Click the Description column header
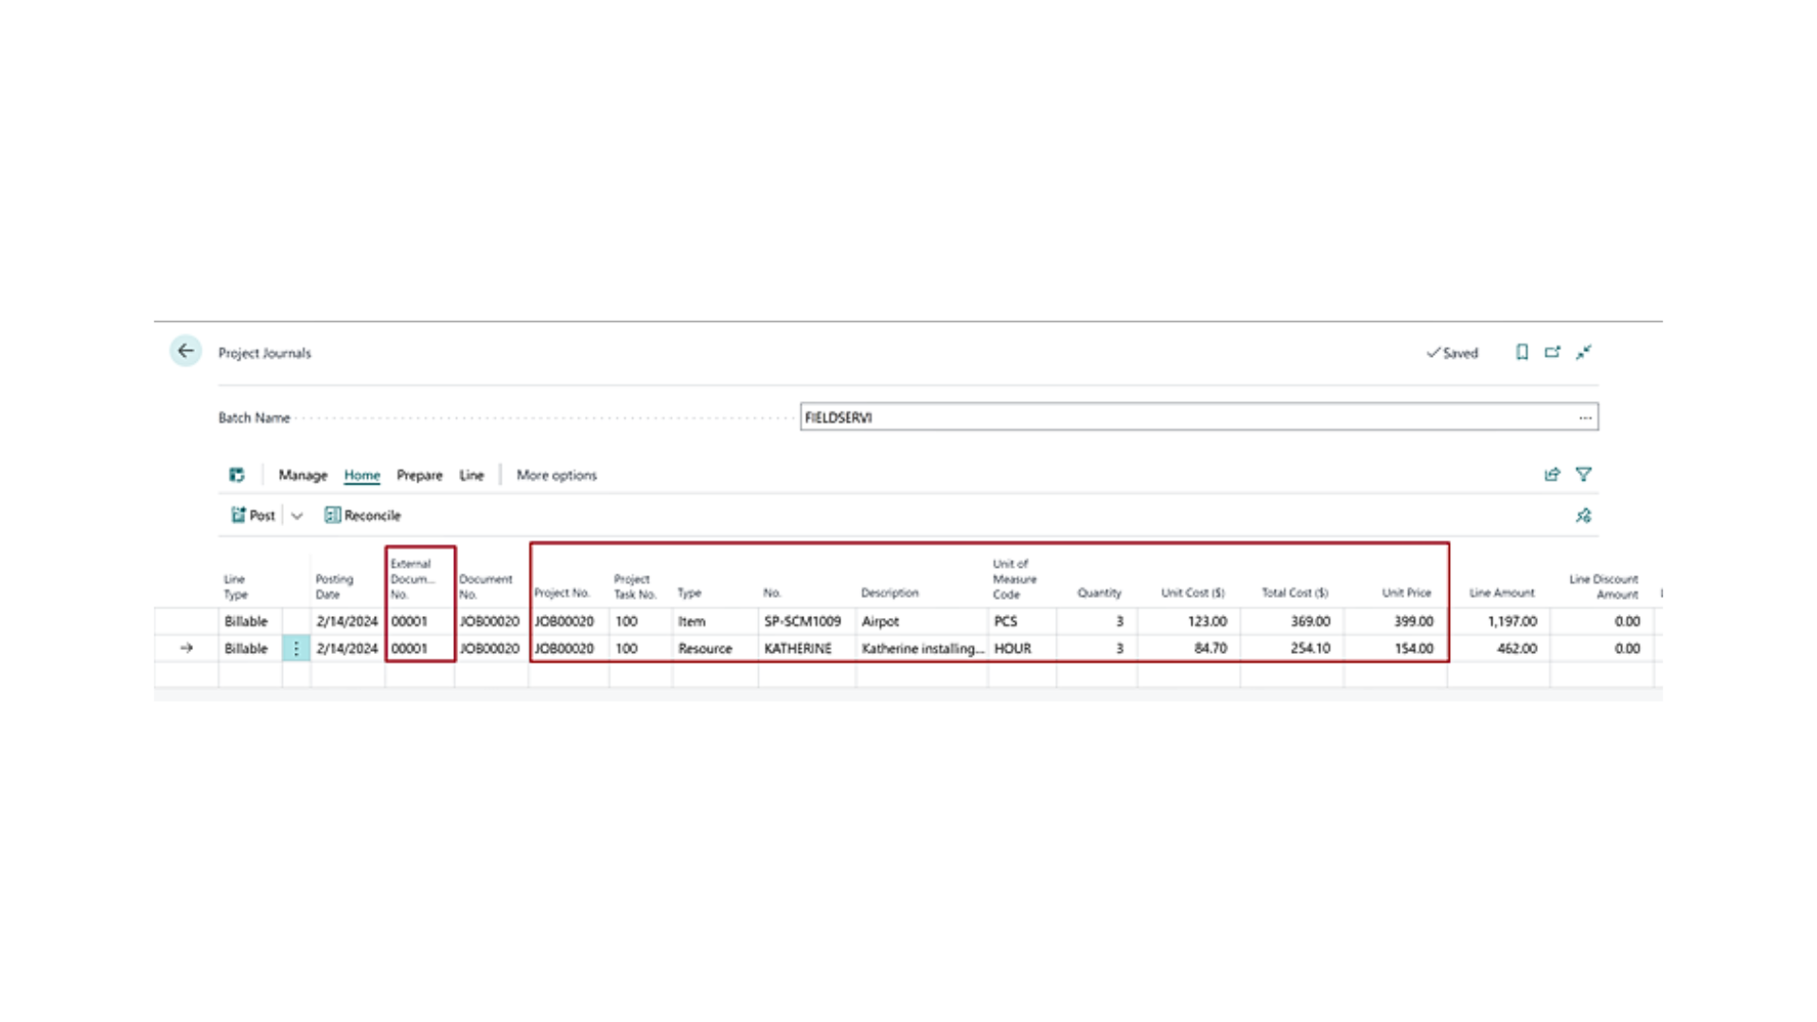Image resolution: width=1817 pixels, height=1022 pixels. pyautogui.click(x=890, y=593)
